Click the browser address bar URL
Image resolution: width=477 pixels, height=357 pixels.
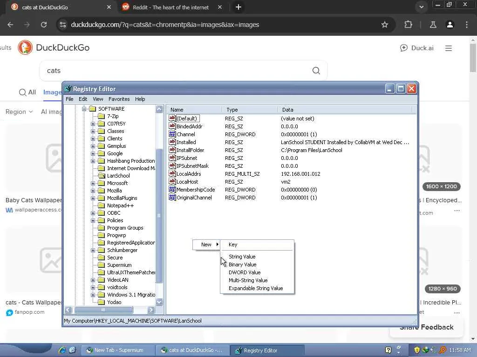click(x=165, y=25)
